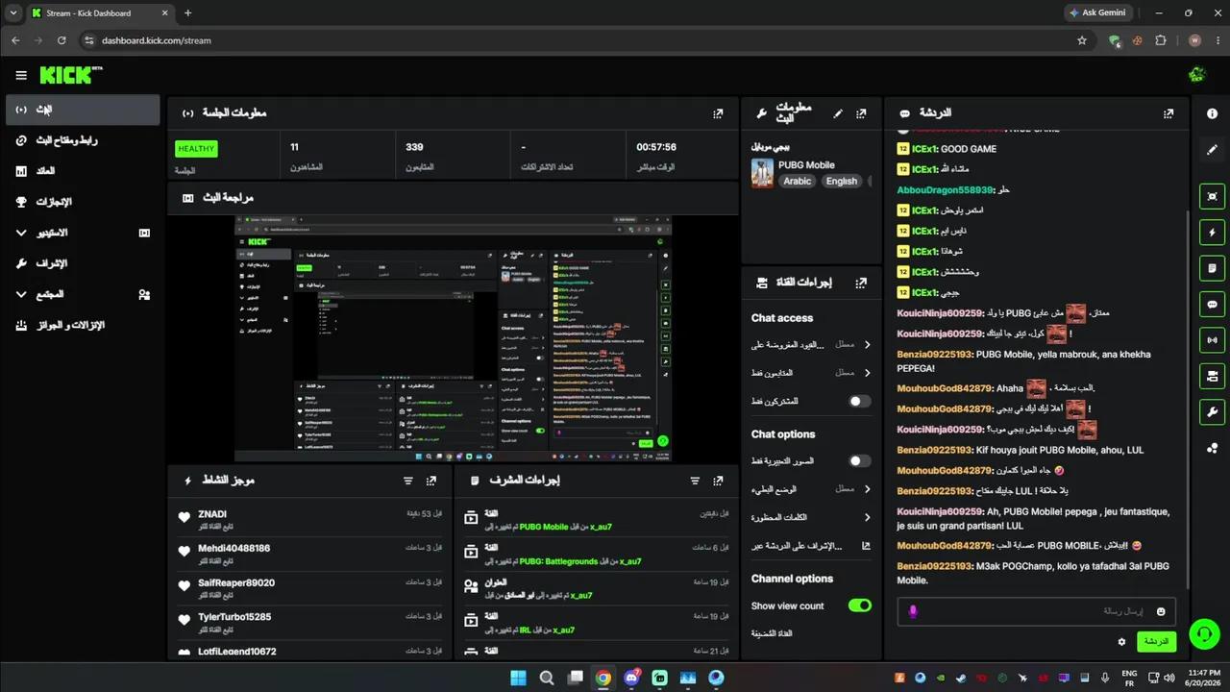Open x_au7 link in the PUBG: Battlegrounds entry
Screen dimensions: 1230x692
coord(630,561)
